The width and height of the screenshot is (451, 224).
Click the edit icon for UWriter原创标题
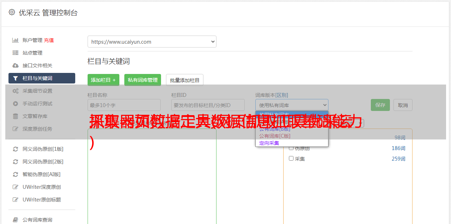pos(15,200)
